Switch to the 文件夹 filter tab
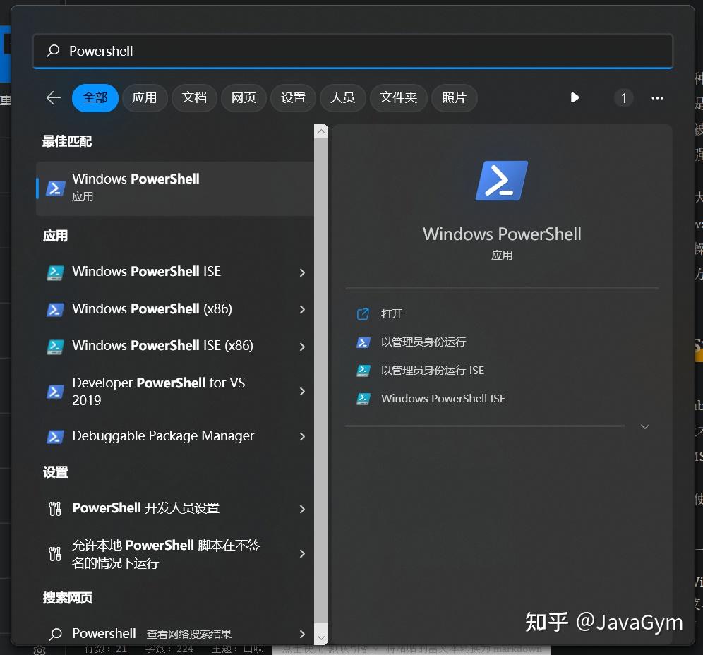703x655 pixels. pyautogui.click(x=399, y=97)
